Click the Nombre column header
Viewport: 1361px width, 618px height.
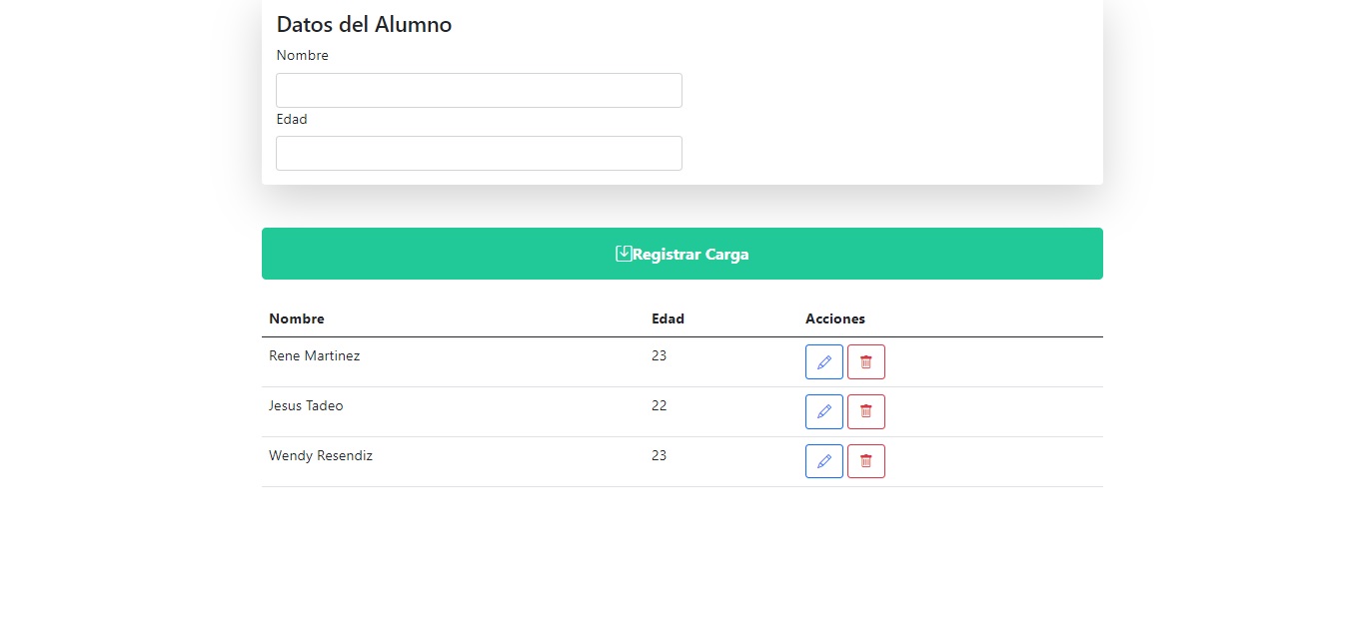coord(297,319)
